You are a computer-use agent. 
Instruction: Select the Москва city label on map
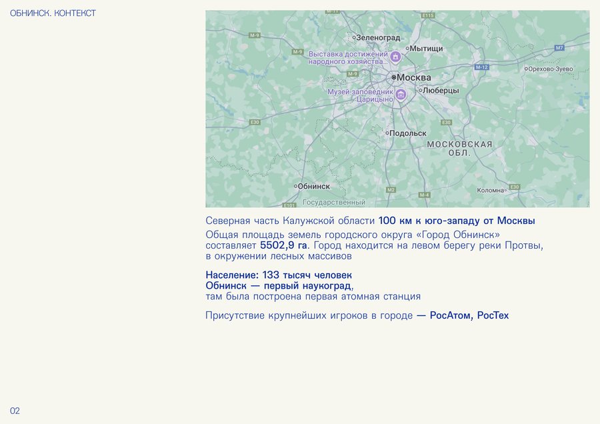click(x=413, y=77)
